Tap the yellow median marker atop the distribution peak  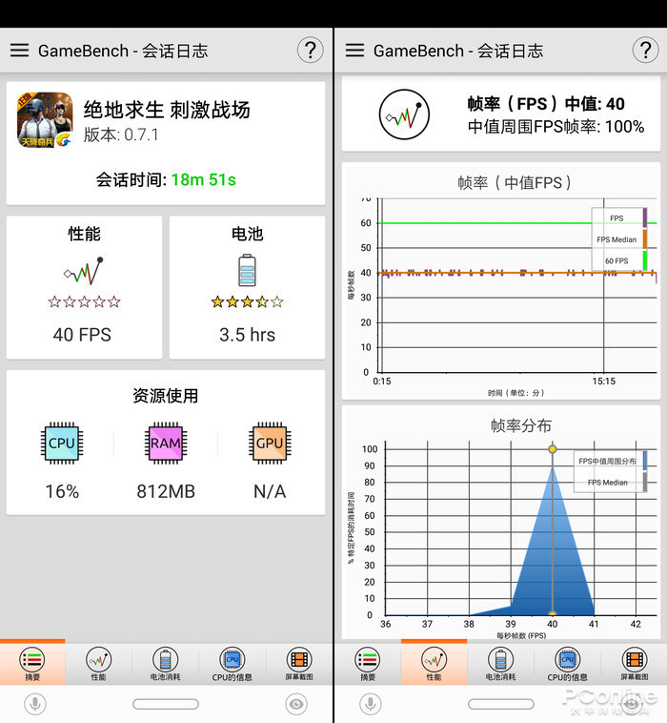point(552,449)
